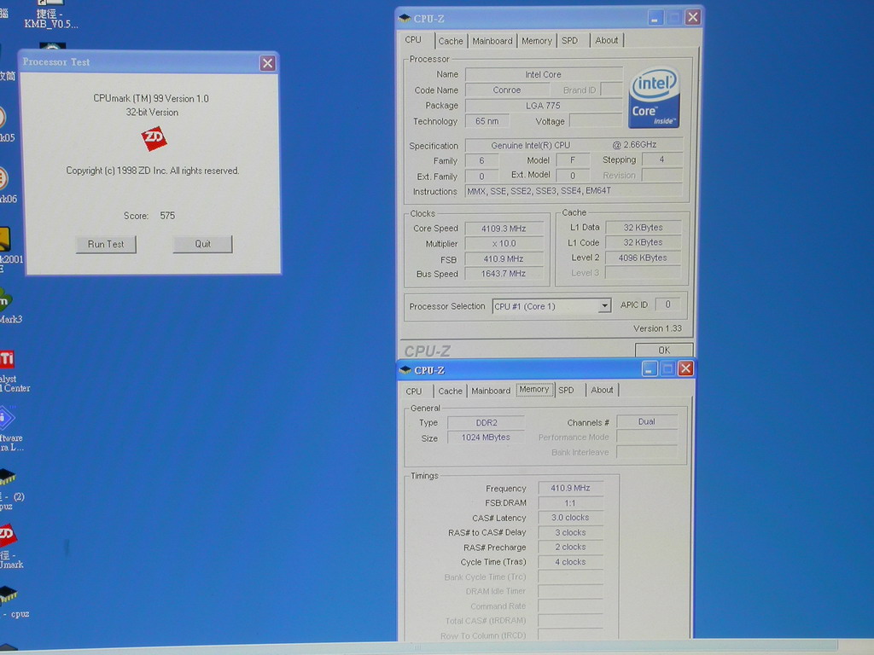Open About tab in upper CPU-Z window

(x=607, y=40)
